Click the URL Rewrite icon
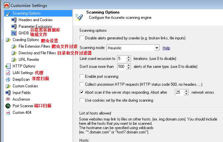223x142 pixels. click(14, 60)
